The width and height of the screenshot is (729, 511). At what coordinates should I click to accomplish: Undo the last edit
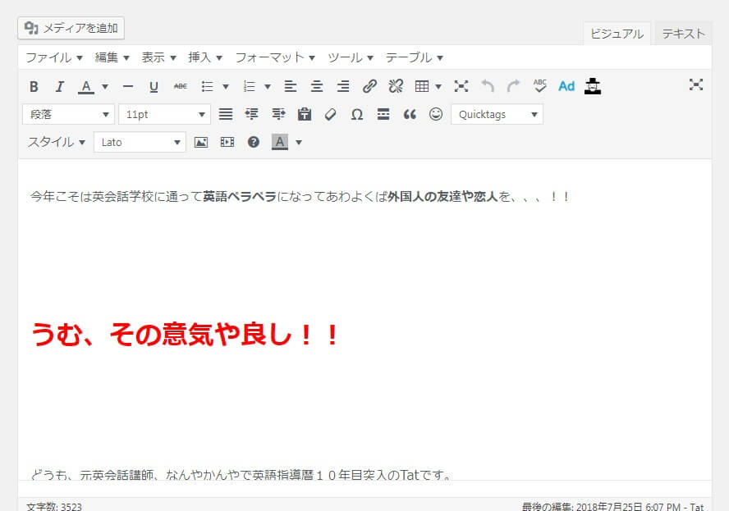[488, 86]
